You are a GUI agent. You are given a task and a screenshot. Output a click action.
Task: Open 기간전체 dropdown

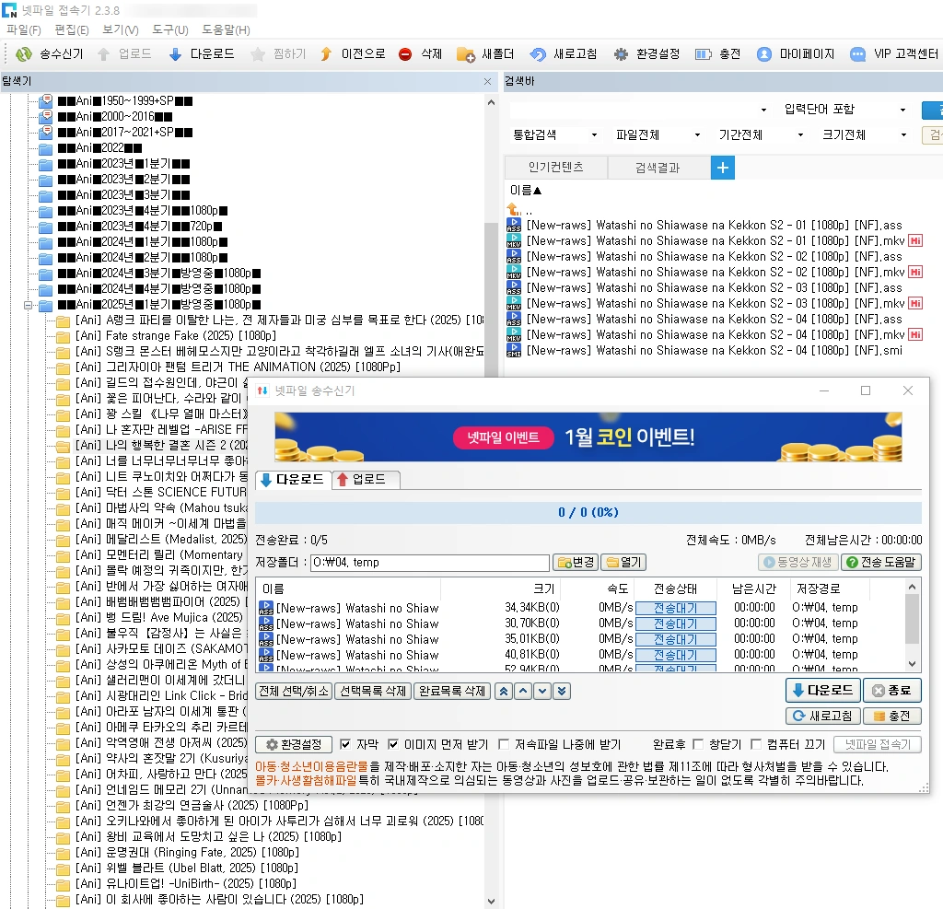(x=762, y=134)
